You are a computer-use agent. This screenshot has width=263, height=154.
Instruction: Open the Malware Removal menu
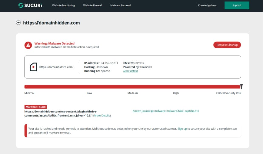121,5
